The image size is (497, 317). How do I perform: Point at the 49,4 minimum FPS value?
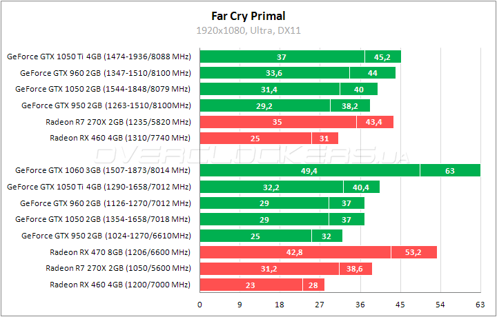pyautogui.click(x=309, y=170)
